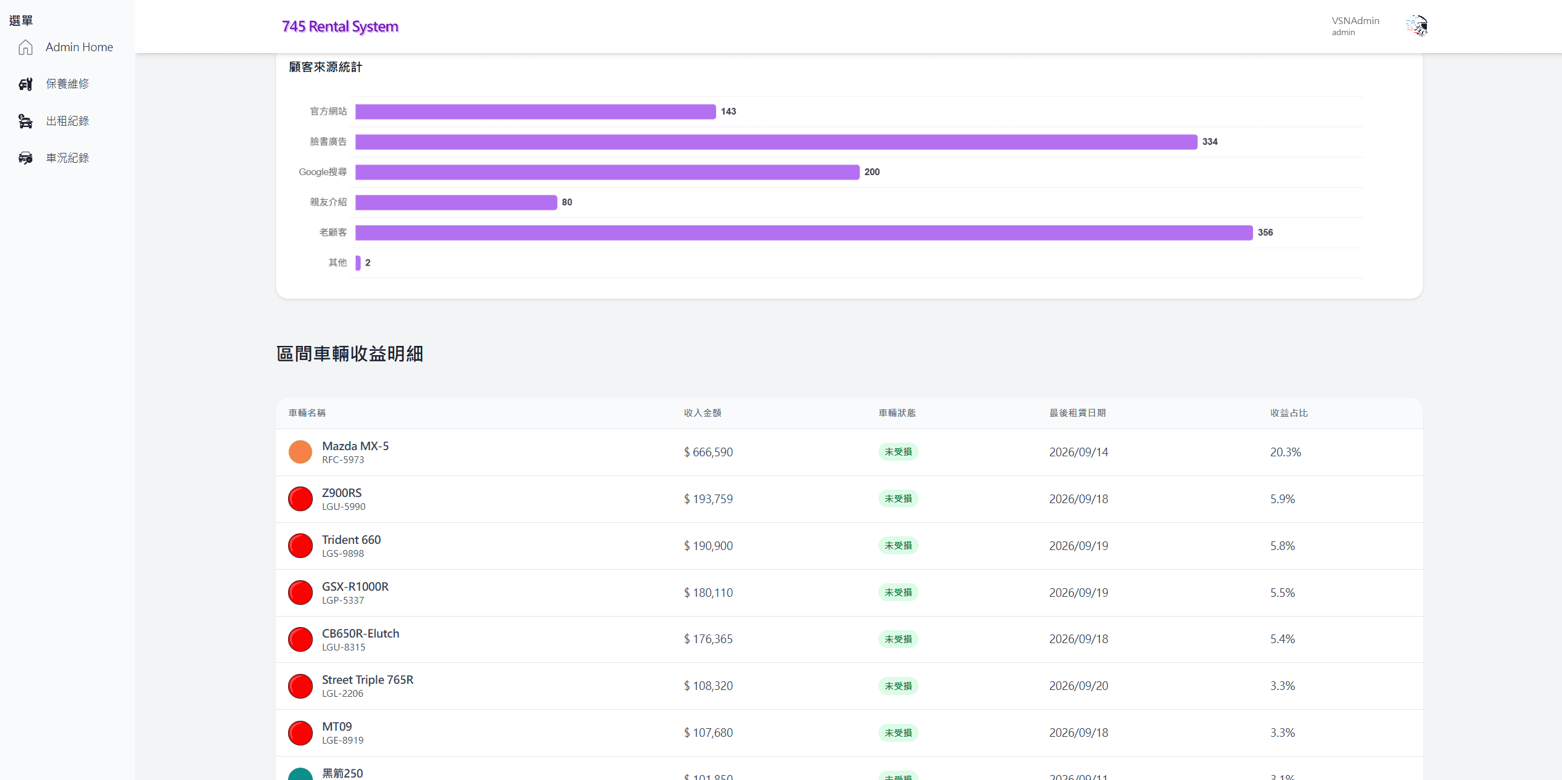Click the 20.3% revenue share value

(1286, 452)
